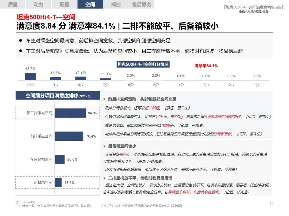Select the quote from 浙江, 章先生
This screenshot has height=216, width=289.
point(147,108)
